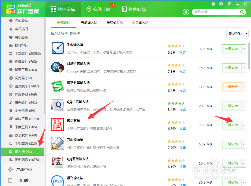Click the 讯飞输入法 iFLY icon
251x186 pixels.
tap(58, 181)
